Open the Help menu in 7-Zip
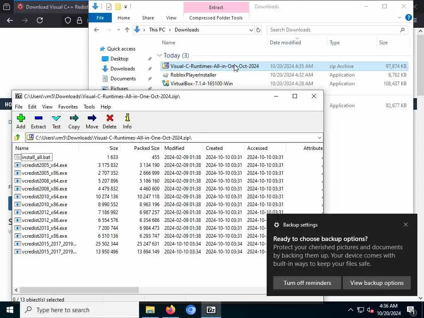Viewport: 424px width, 318px height. pos(106,106)
